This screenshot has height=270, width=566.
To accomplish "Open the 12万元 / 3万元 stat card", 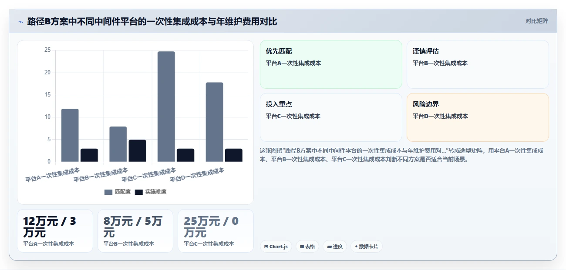I will (55, 231).
